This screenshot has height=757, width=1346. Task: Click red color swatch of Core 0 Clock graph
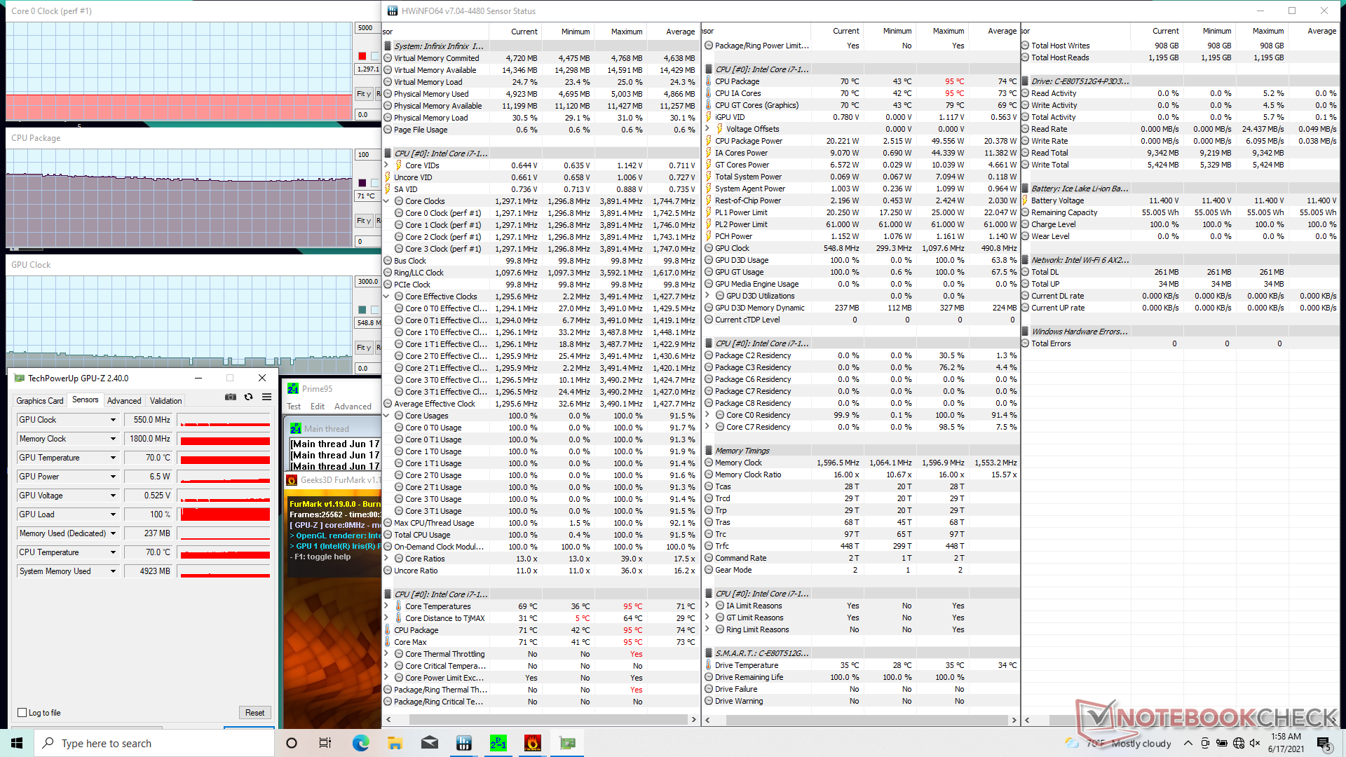tap(362, 56)
